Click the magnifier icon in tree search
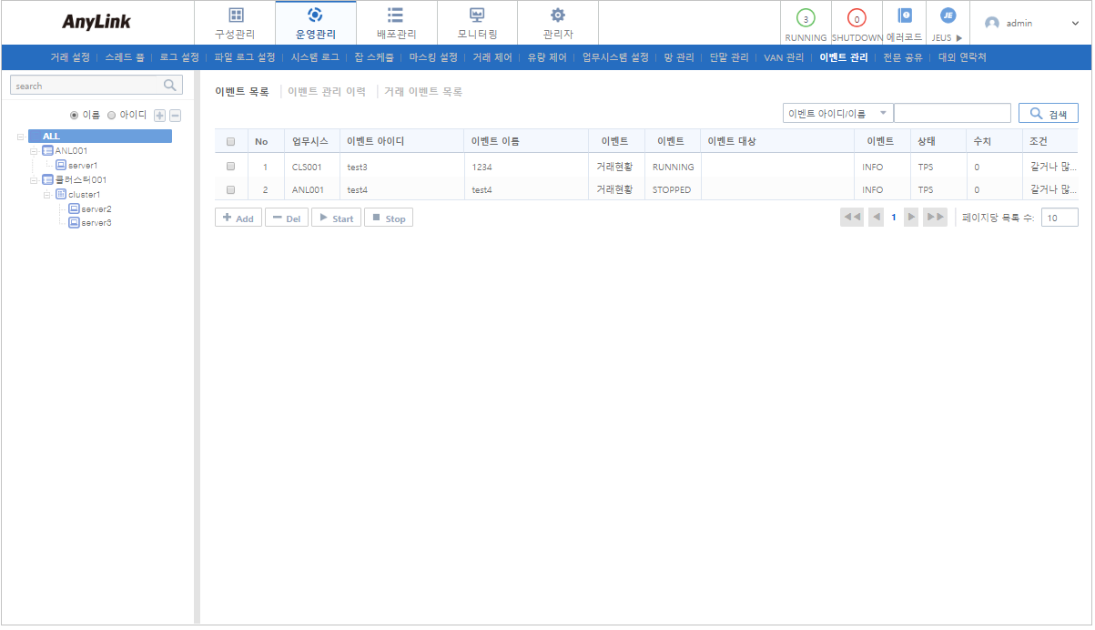The width and height of the screenshot is (1095, 630). pos(169,86)
